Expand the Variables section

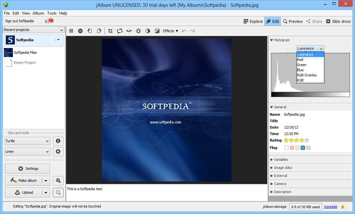click(271, 160)
